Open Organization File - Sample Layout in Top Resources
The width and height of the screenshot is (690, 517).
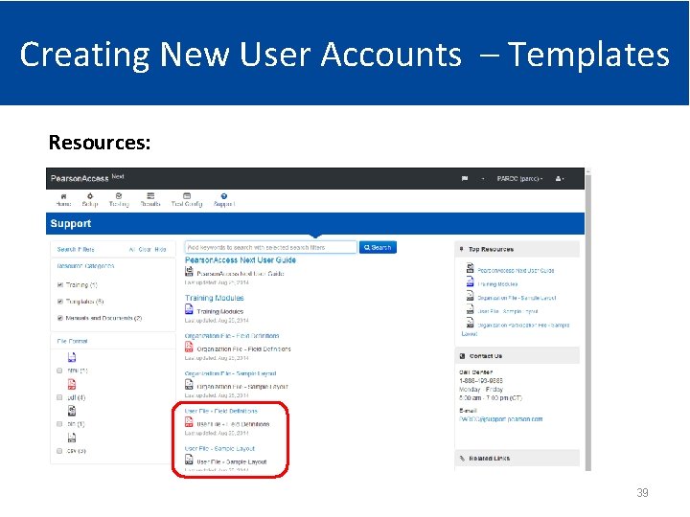[517, 298]
